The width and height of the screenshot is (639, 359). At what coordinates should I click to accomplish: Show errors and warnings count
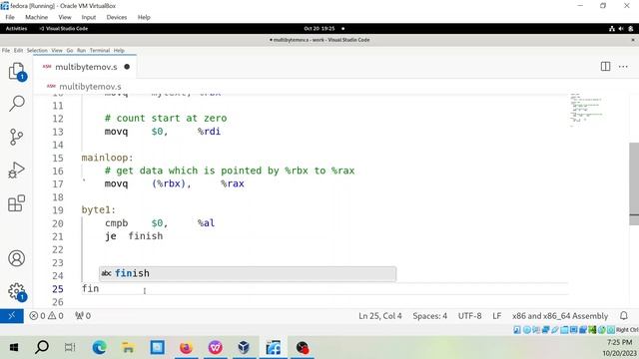tap(47, 316)
